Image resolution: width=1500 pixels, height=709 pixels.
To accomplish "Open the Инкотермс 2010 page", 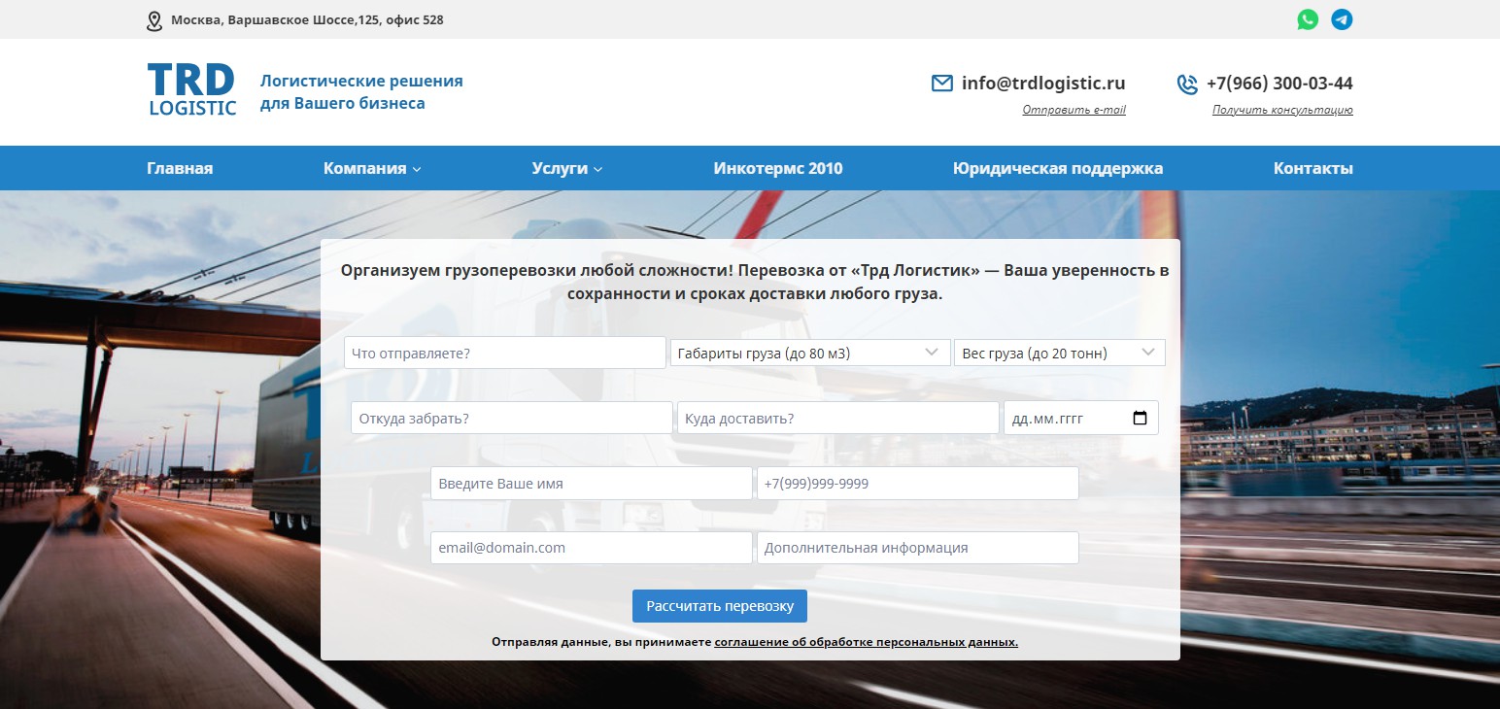I will pos(778,168).
